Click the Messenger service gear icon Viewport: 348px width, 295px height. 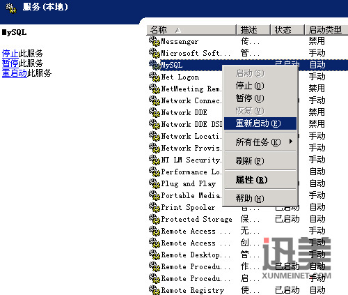155,41
